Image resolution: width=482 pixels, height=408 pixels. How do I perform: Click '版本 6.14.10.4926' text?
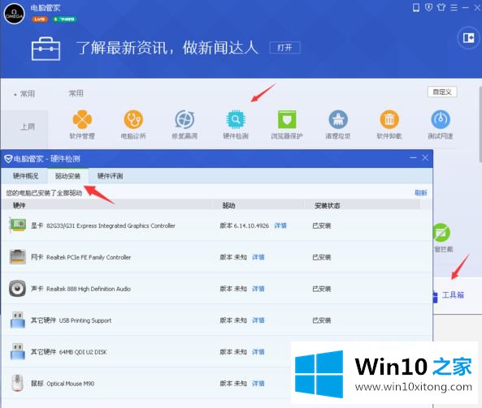point(245,225)
